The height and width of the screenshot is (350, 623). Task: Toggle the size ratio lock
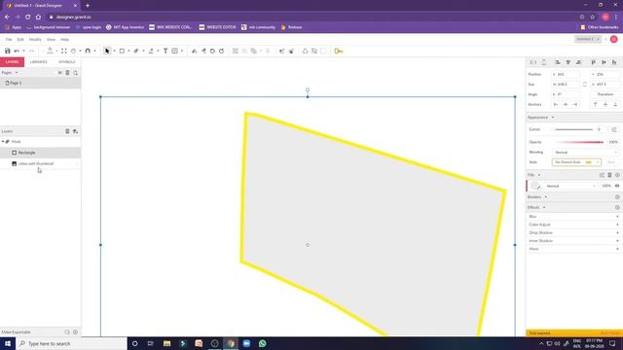pyautogui.click(x=585, y=85)
